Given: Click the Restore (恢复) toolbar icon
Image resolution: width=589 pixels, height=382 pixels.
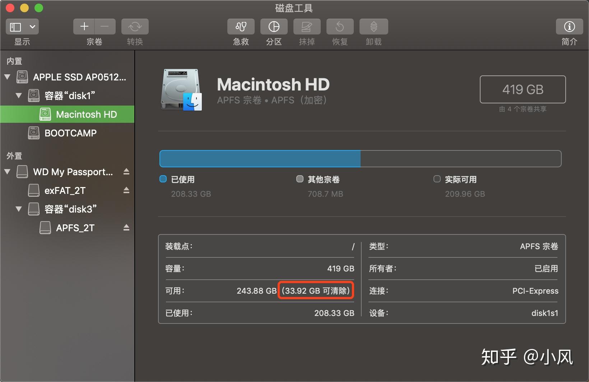Looking at the screenshot, I should point(340,27).
